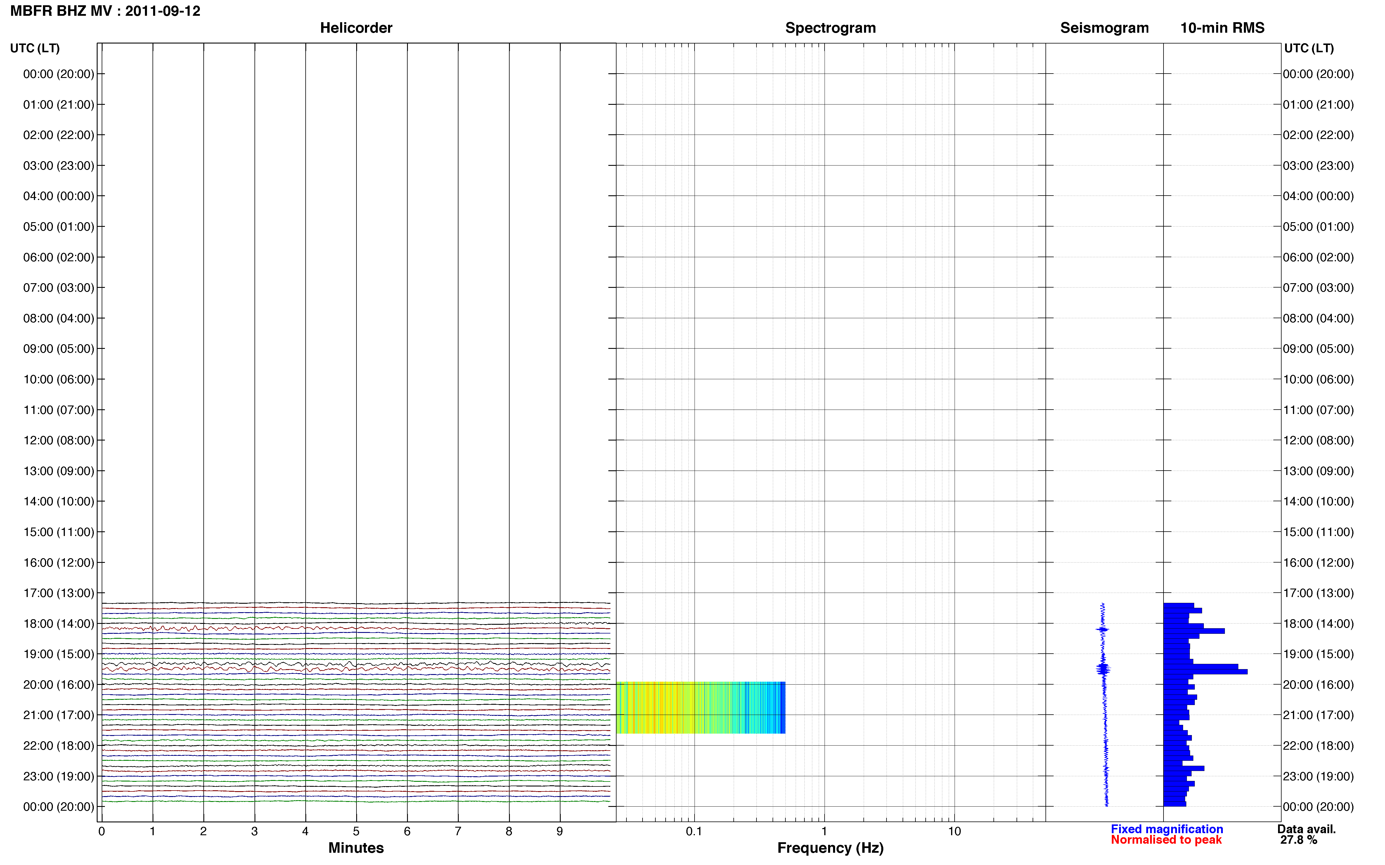The height and width of the screenshot is (865, 1385).
Task: Select left time label '06:00 (02:00)'
Action: click(x=58, y=257)
